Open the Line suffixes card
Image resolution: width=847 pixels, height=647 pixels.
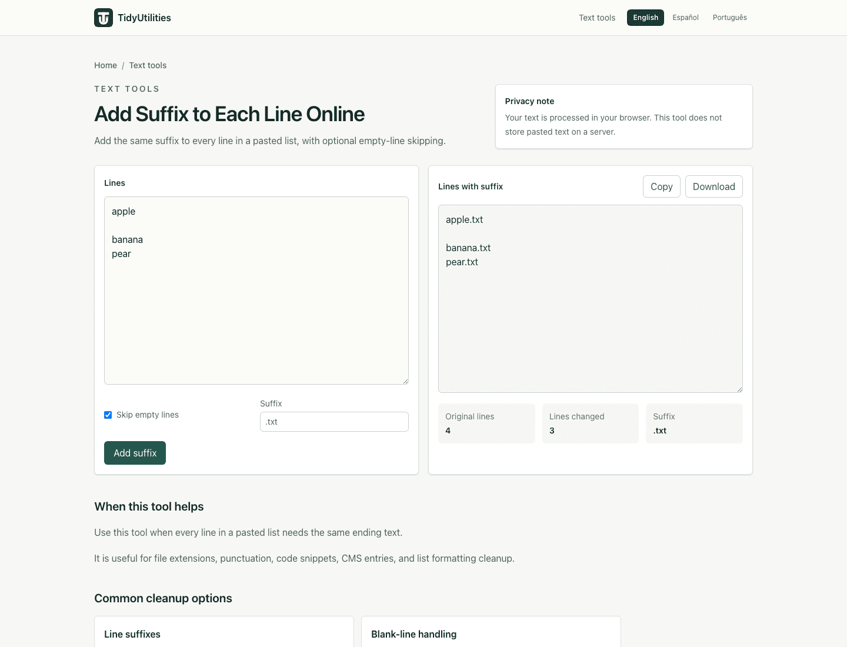pyautogui.click(x=224, y=632)
